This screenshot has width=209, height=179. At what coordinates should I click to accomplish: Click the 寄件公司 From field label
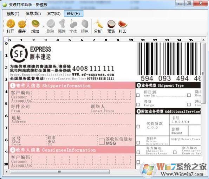pos(20,109)
